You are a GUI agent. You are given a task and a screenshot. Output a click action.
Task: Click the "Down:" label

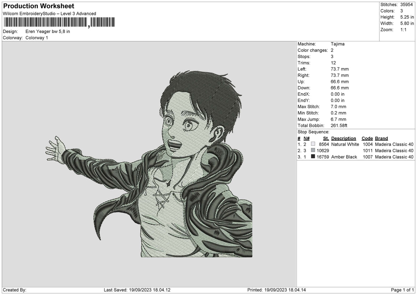click(x=304, y=88)
